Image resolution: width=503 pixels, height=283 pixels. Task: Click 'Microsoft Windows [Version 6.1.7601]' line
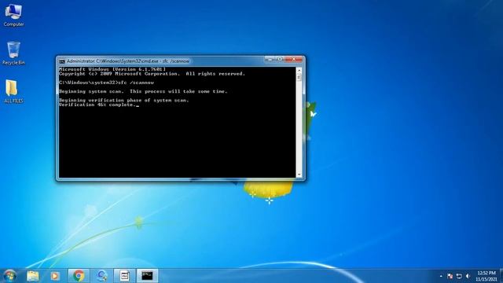tap(112, 69)
